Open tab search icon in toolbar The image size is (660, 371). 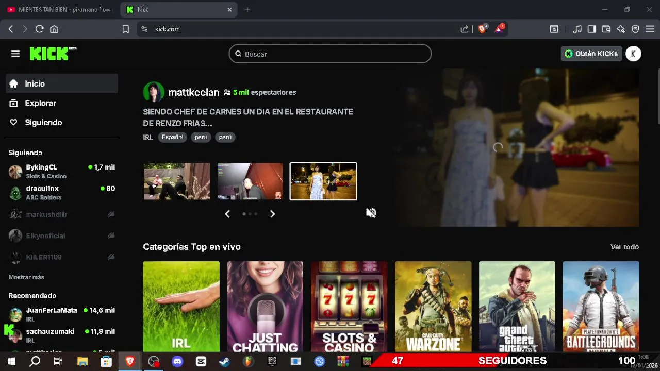[x=554, y=29]
